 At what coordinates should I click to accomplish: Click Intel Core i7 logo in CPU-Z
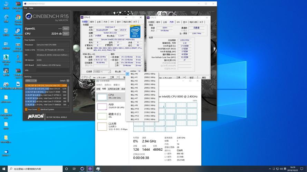(x=135, y=31)
